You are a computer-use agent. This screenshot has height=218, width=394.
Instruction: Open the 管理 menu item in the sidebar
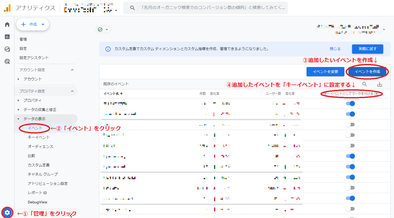(23, 39)
